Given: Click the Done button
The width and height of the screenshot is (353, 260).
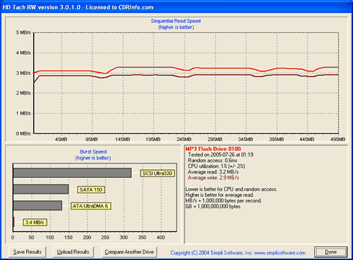Looking at the screenshot, I should [x=331, y=252].
